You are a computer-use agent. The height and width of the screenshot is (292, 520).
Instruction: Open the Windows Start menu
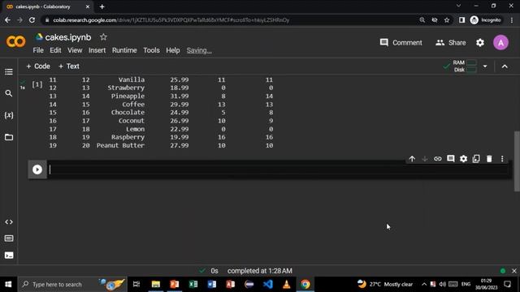pos(8,285)
